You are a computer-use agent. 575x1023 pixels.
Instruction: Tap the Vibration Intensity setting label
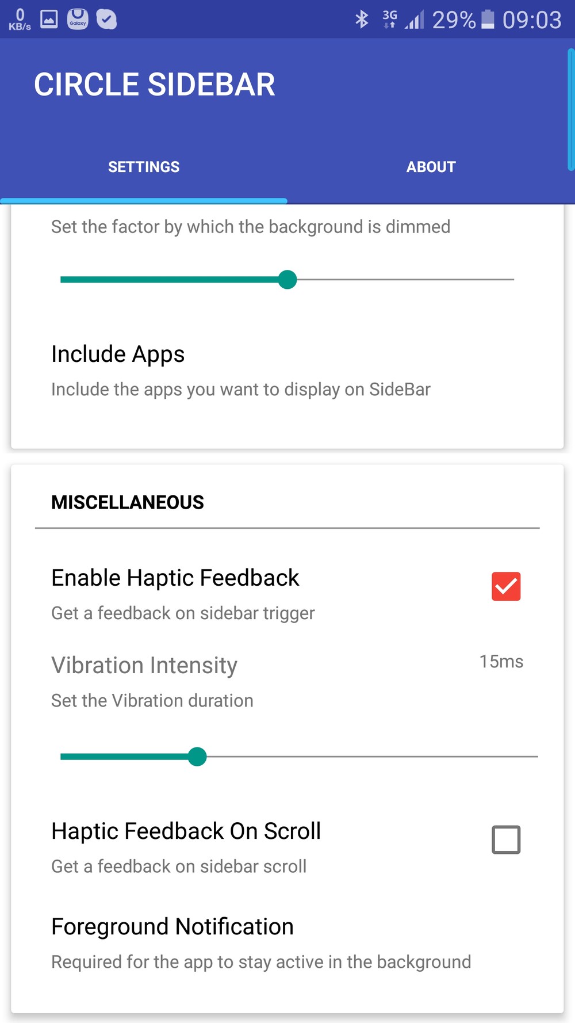coord(144,666)
